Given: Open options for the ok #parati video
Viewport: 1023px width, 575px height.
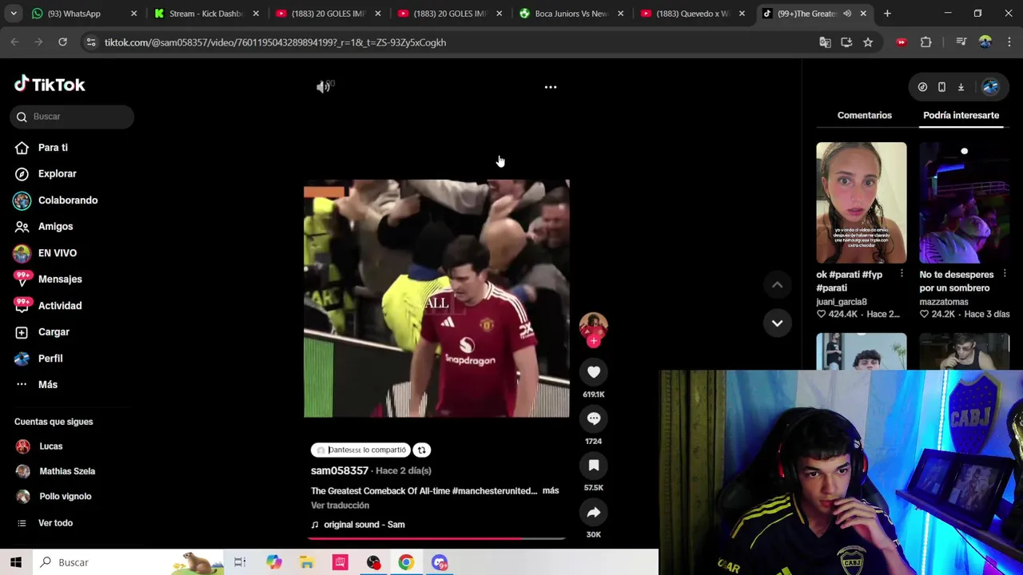Looking at the screenshot, I should [x=902, y=274].
